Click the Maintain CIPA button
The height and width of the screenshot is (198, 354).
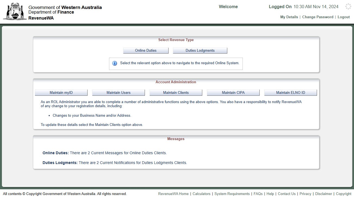[x=233, y=93]
